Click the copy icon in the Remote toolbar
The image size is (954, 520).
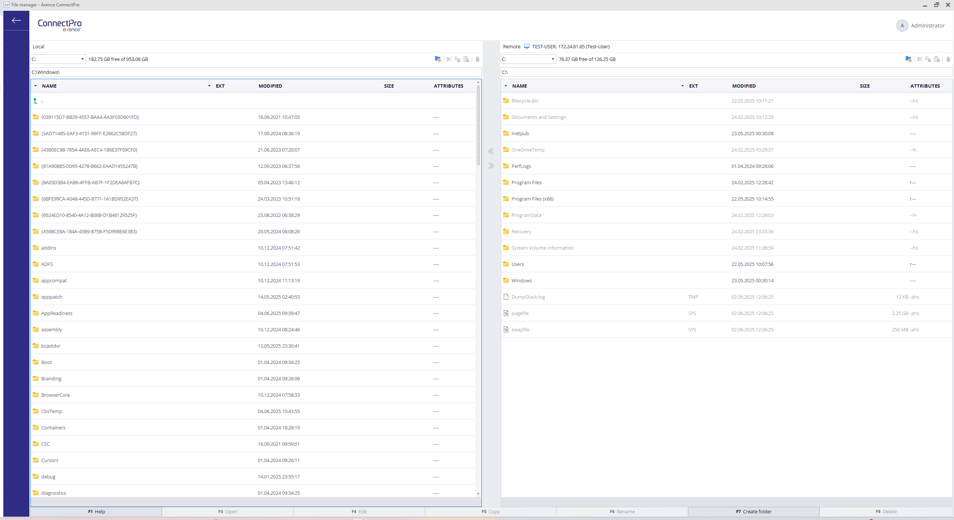click(x=928, y=59)
